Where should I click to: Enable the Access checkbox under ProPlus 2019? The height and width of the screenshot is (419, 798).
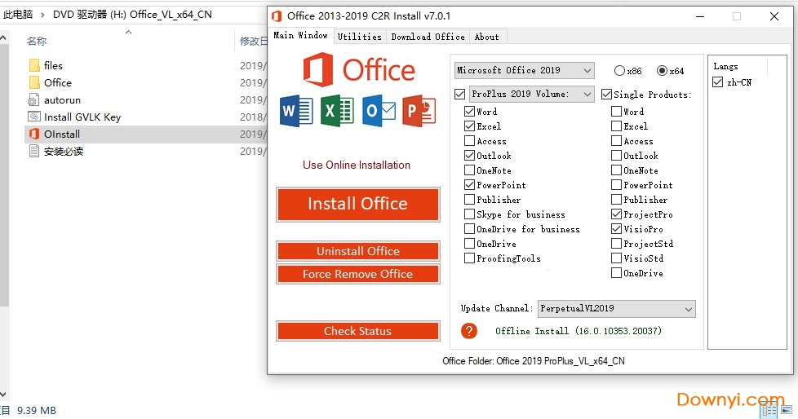point(469,141)
